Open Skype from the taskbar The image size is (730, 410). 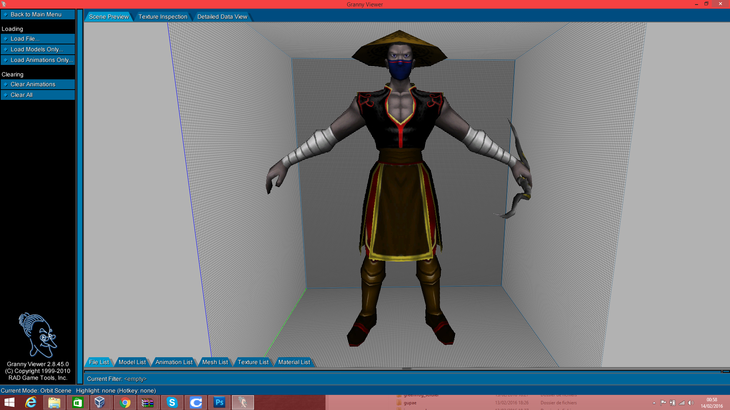click(172, 402)
